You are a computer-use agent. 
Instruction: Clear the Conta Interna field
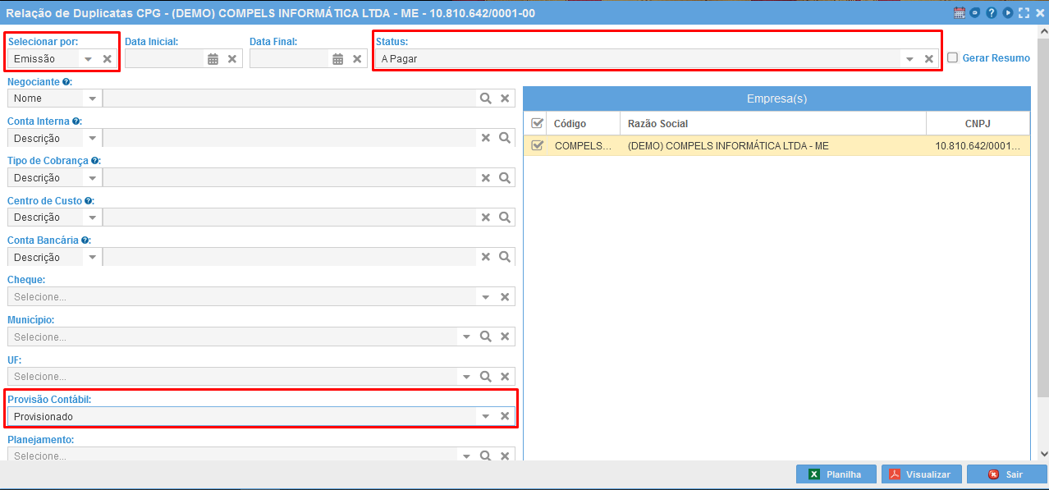coord(486,137)
